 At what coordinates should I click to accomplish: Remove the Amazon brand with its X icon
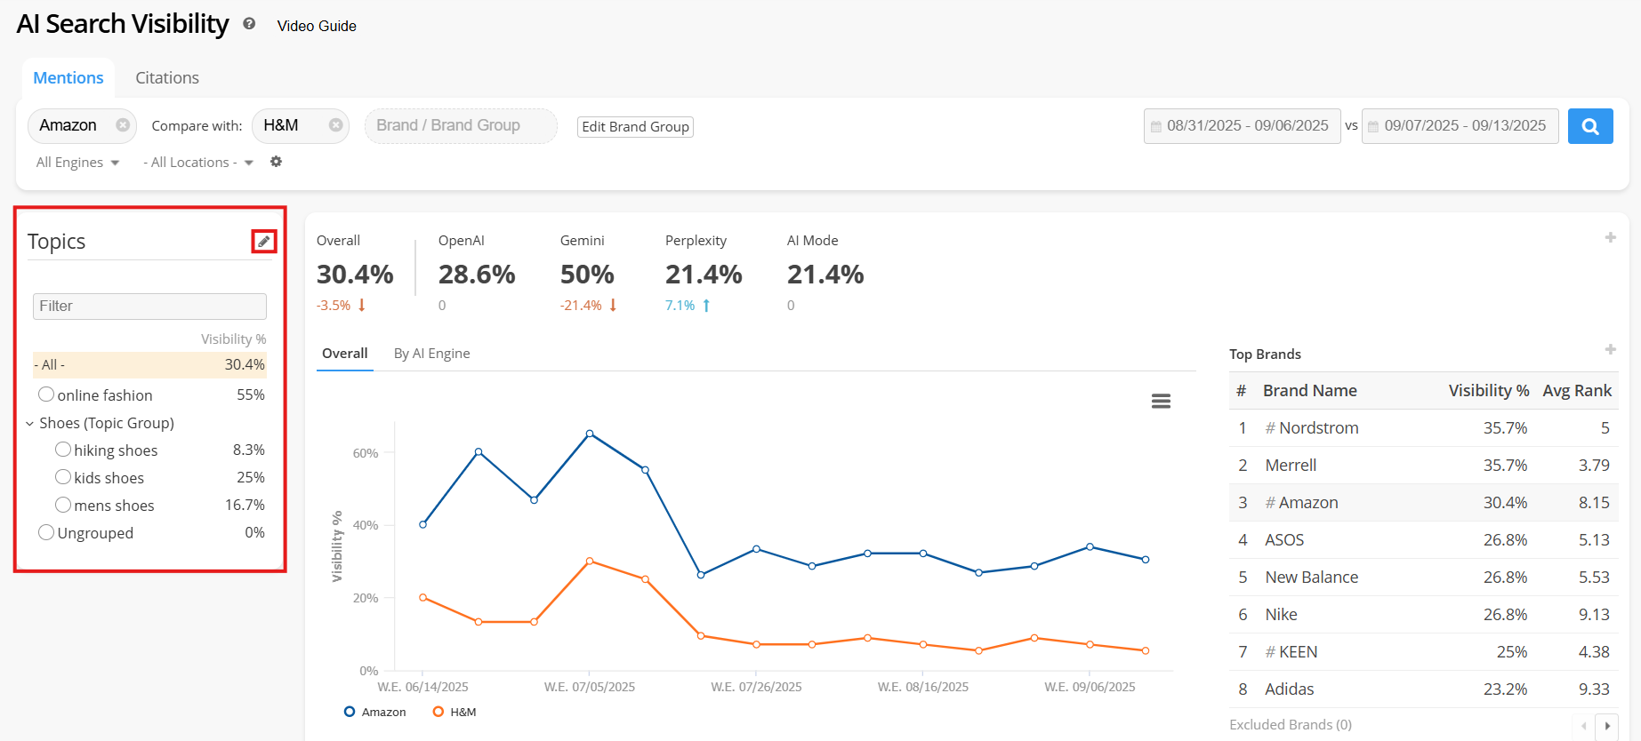point(123,125)
